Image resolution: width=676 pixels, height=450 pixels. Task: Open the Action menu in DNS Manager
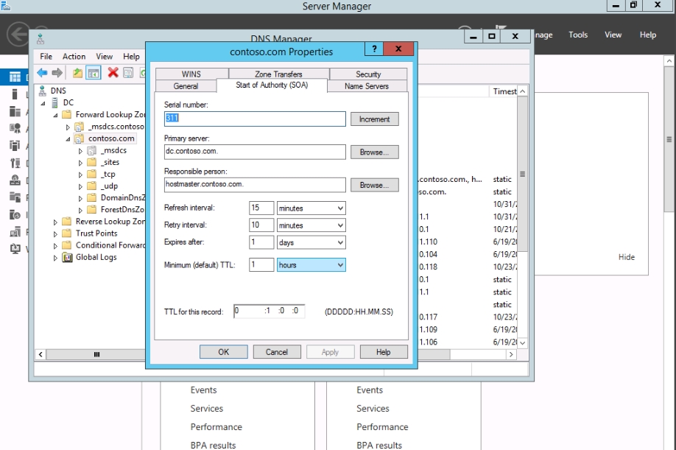74,57
